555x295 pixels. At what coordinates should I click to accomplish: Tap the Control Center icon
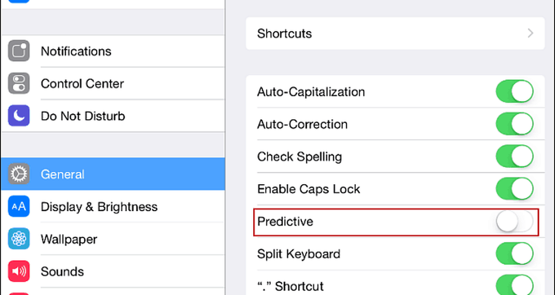point(18,84)
